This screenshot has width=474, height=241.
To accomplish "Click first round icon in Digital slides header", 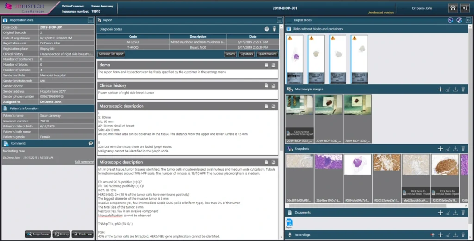I will (x=450, y=20).
